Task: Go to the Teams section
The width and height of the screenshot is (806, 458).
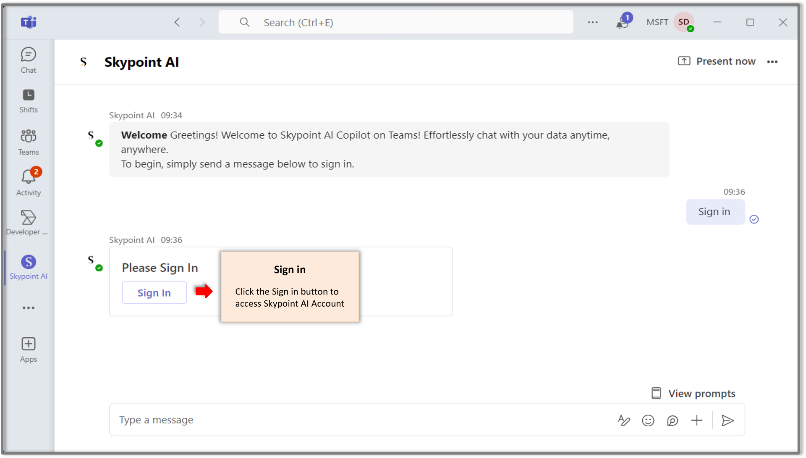Action: tap(29, 142)
